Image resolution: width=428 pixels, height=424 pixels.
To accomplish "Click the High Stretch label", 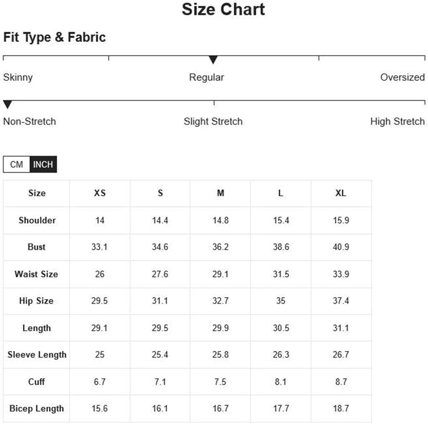I will pos(398,122).
